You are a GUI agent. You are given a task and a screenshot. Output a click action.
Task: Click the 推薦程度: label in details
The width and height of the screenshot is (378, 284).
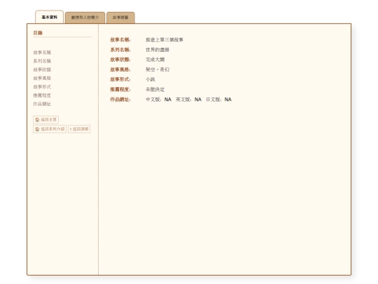tap(120, 89)
